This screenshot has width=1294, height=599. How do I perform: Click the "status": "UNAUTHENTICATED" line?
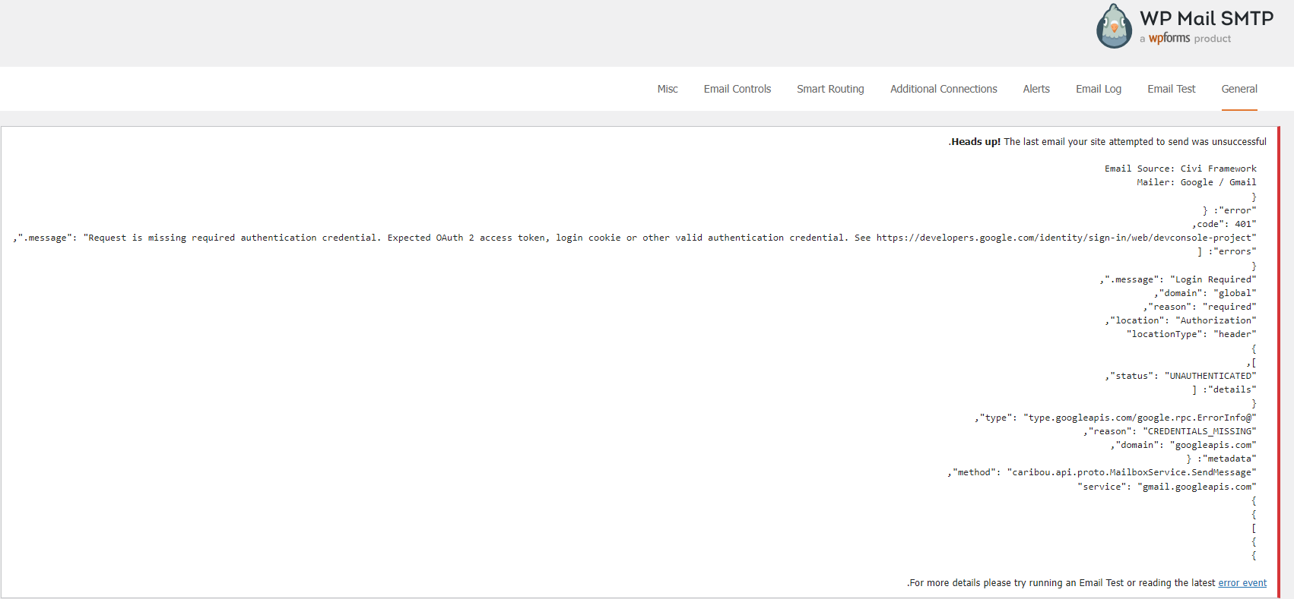coord(1180,376)
